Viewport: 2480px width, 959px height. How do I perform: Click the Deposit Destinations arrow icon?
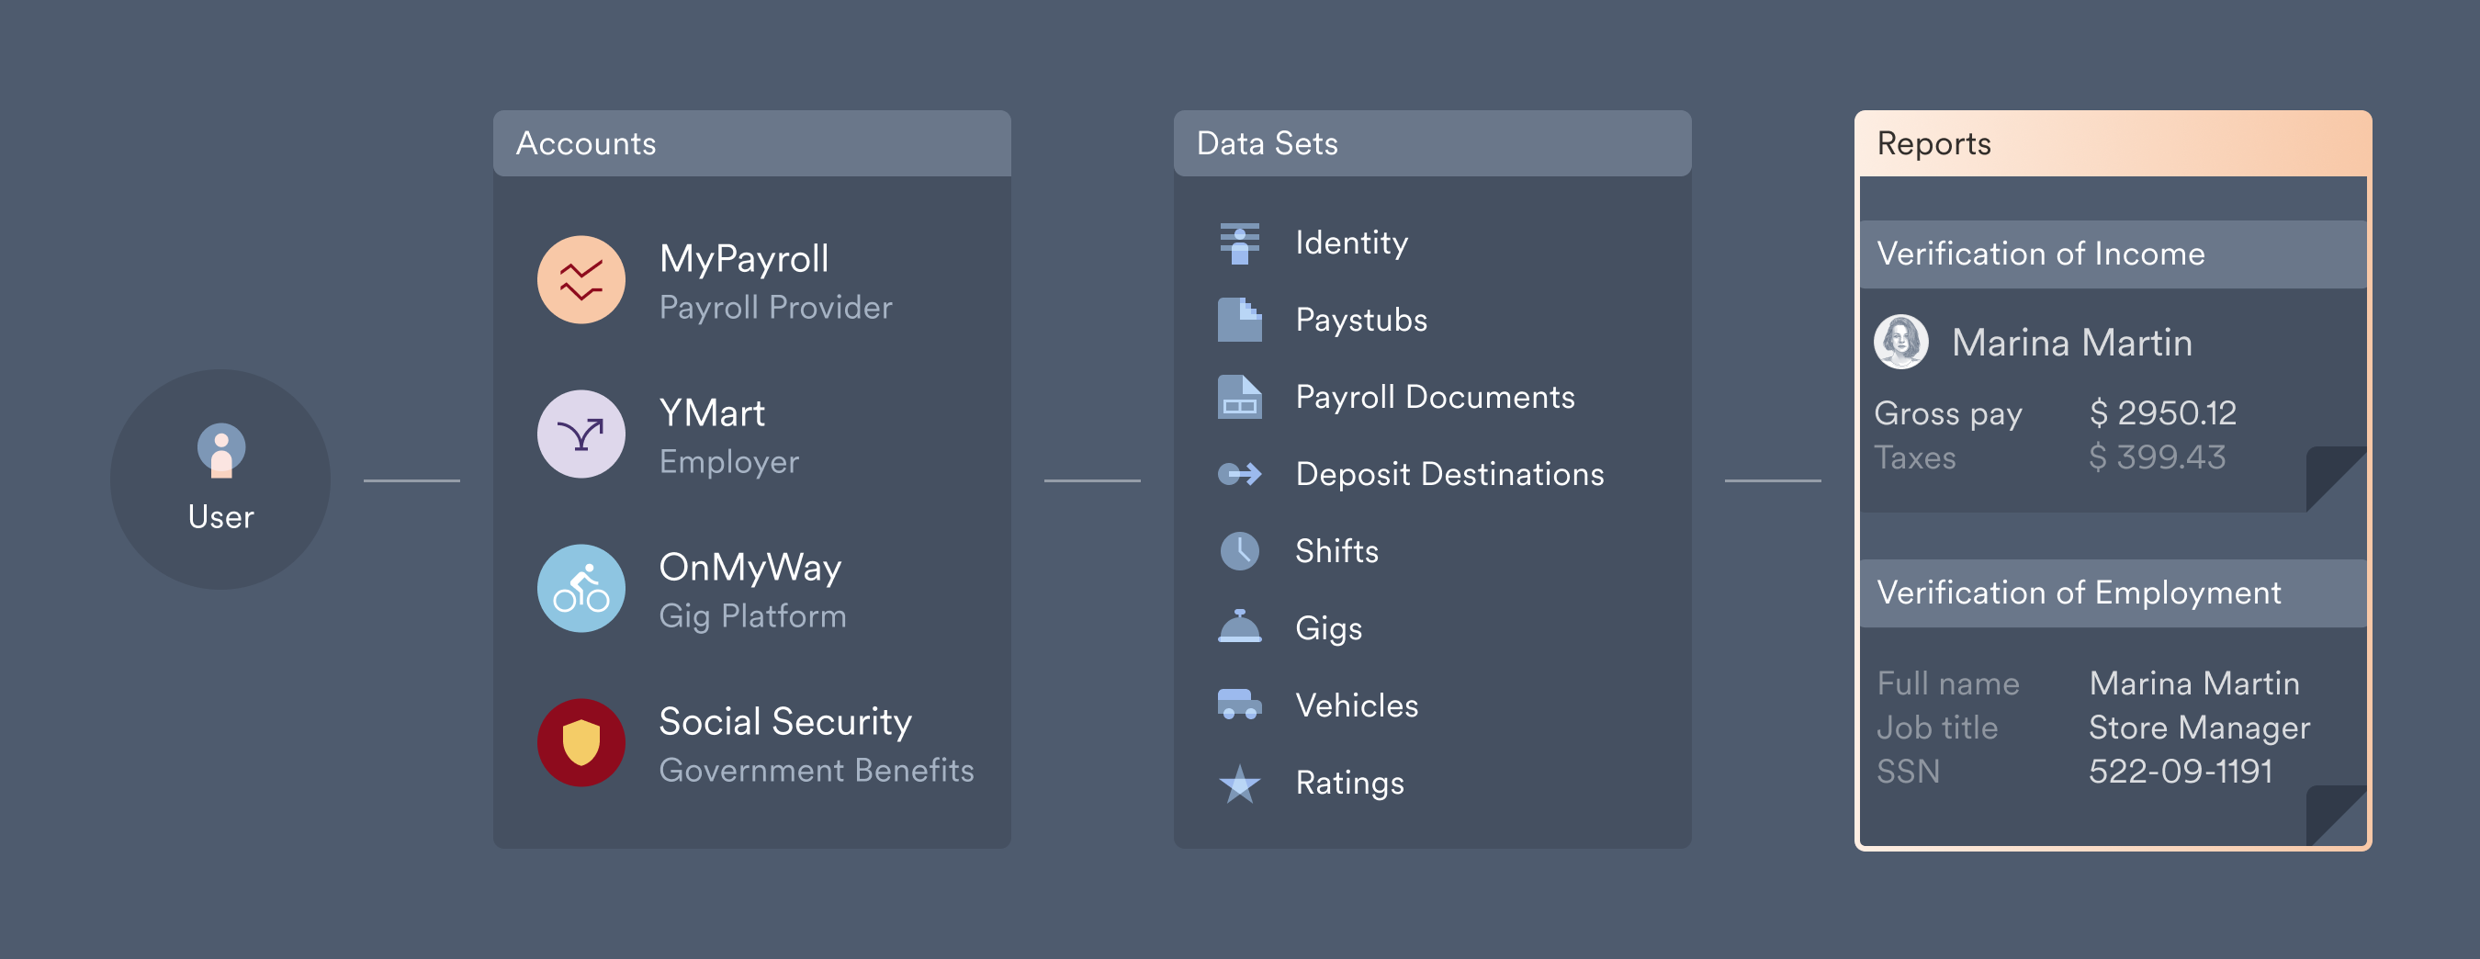[x=1239, y=474]
